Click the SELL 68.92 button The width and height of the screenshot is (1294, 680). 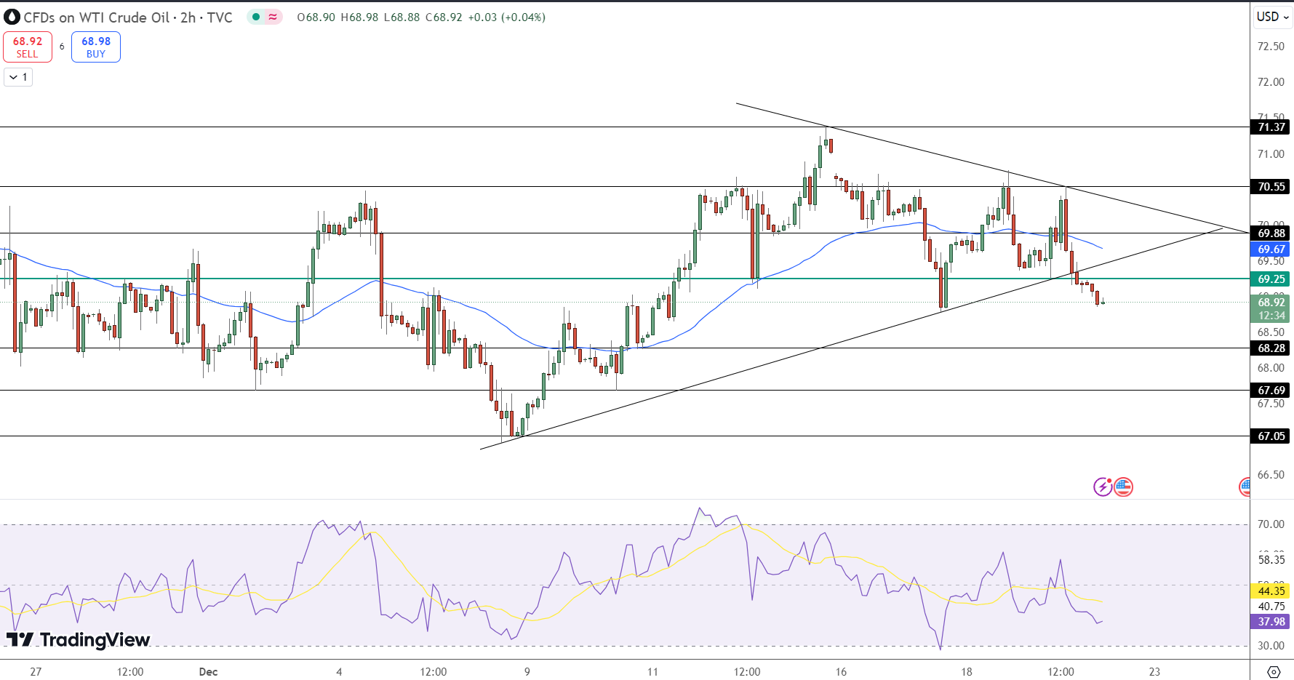(28, 47)
